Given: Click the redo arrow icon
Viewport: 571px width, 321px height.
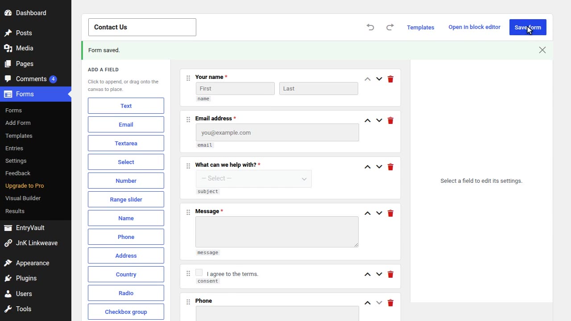Looking at the screenshot, I should (x=390, y=27).
